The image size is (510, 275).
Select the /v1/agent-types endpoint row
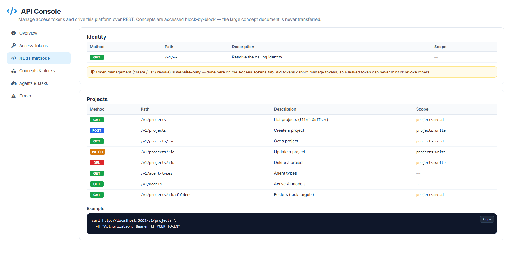pyautogui.click(x=292, y=173)
